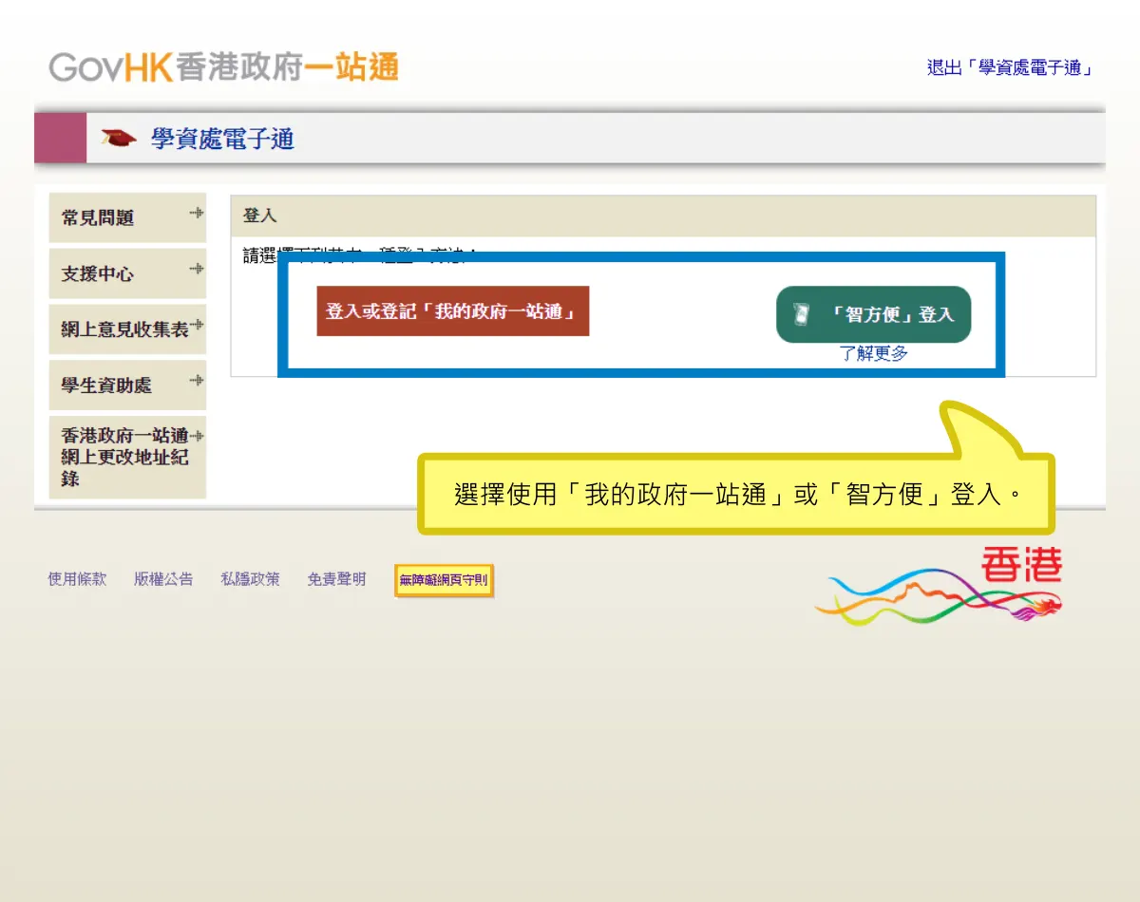Click 登入或登記「我的政府一站通」 button
The width and height of the screenshot is (1140, 902).
pyautogui.click(x=453, y=311)
